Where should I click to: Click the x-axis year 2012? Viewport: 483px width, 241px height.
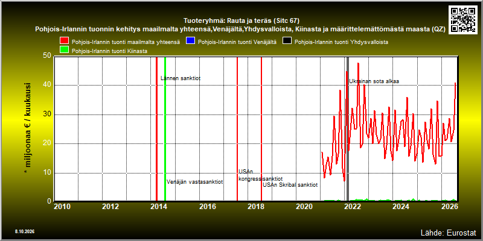[x=110, y=207]
